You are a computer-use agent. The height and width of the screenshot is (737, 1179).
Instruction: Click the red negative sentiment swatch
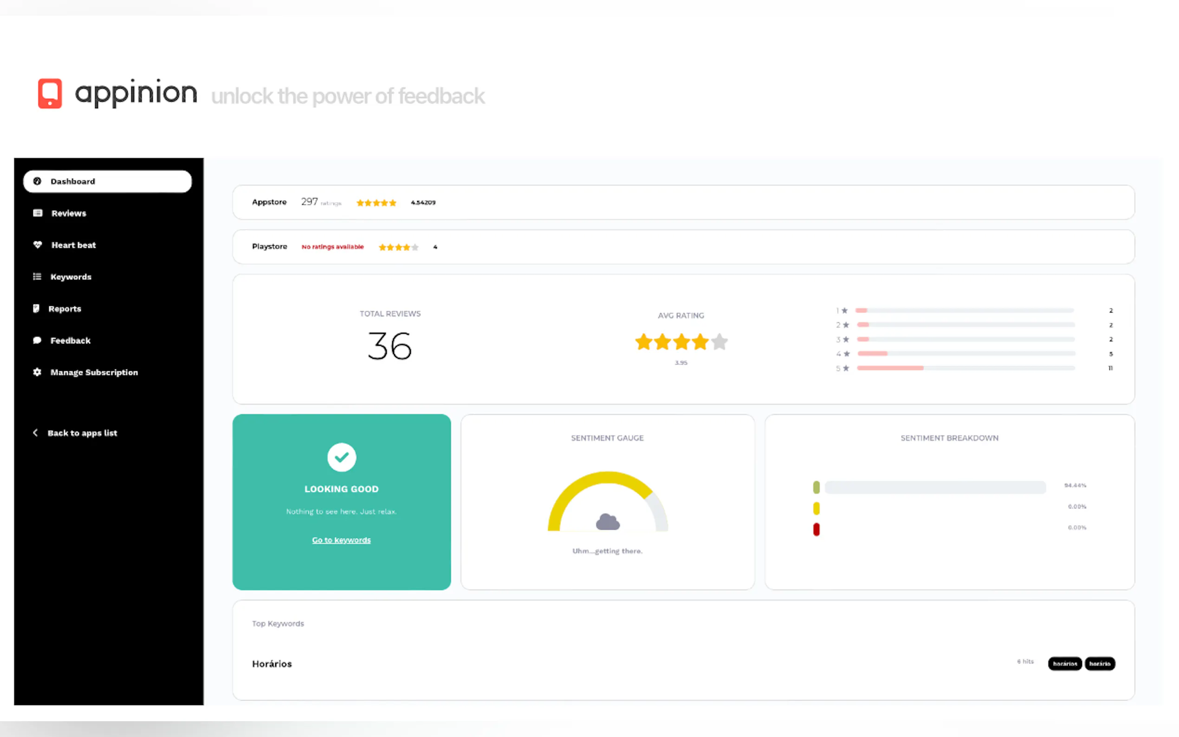tap(816, 529)
